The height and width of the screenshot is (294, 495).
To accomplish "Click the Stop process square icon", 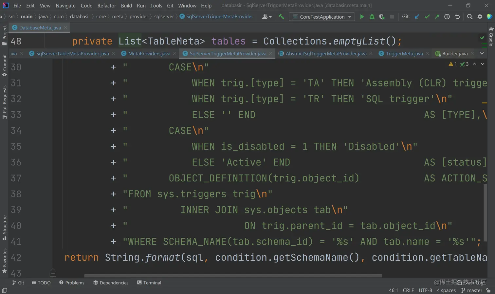I will click(x=392, y=17).
